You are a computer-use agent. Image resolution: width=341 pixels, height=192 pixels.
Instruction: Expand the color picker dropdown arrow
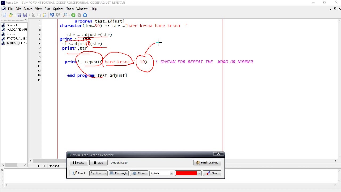(x=199, y=173)
